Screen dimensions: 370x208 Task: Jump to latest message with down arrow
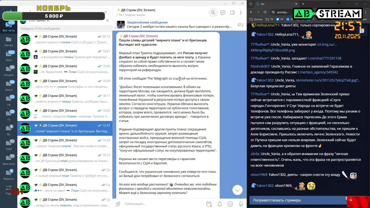238,190
